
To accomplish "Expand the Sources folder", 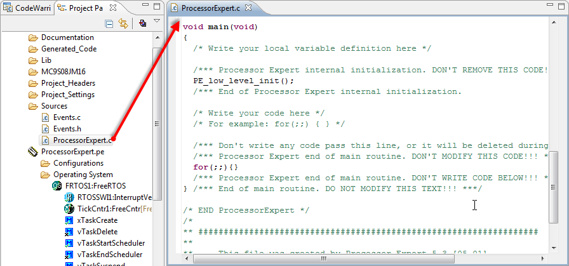I will (x=54, y=106).
